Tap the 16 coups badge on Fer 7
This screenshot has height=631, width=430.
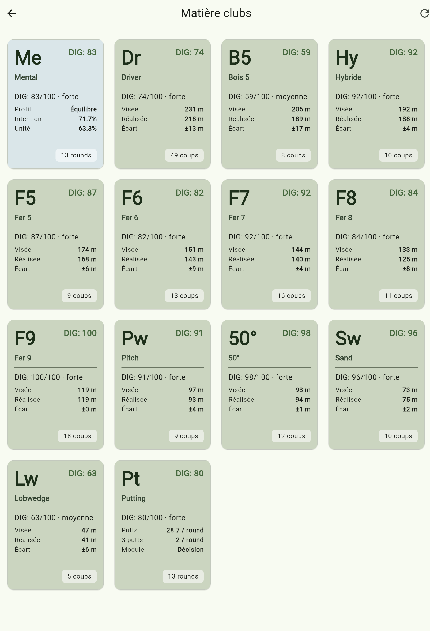click(291, 296)
